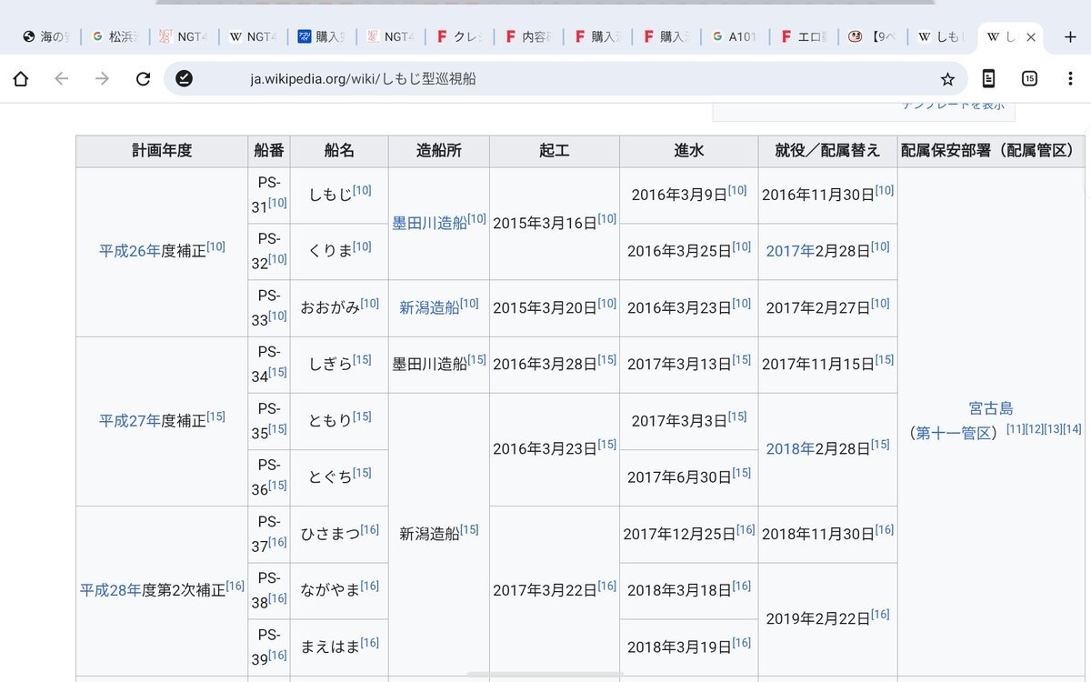Image resolution: width=1091 pixels, height=682 pixels.
Task: Go to the browser home page
Action: click(x=21, y=79)
